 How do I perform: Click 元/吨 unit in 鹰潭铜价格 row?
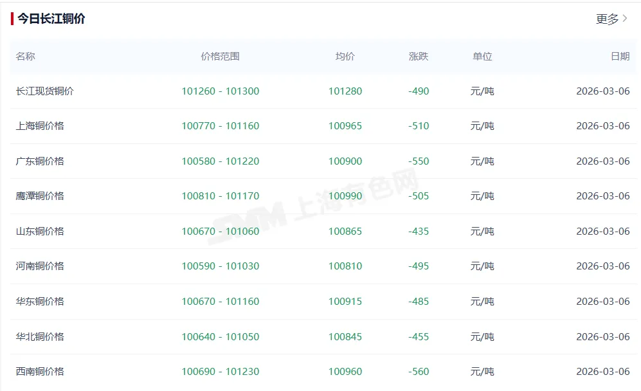click(482, 196)
